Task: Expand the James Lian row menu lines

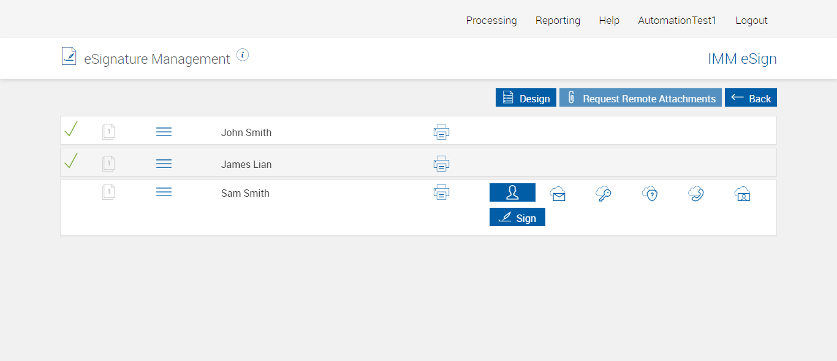Action: click(164, 164)
